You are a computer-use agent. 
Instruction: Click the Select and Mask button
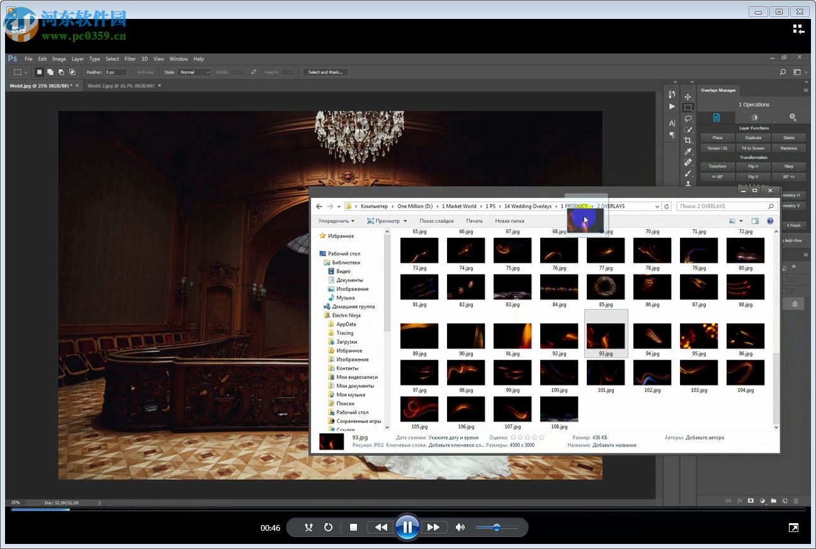click(x=325, y=72)
